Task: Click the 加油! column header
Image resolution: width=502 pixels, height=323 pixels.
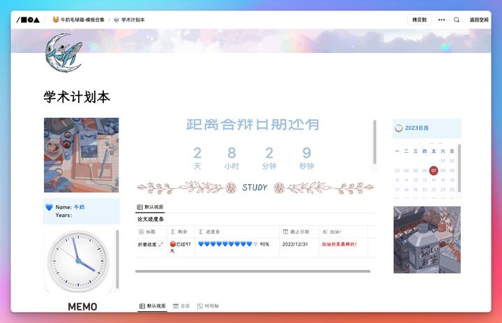Action: 344,232
